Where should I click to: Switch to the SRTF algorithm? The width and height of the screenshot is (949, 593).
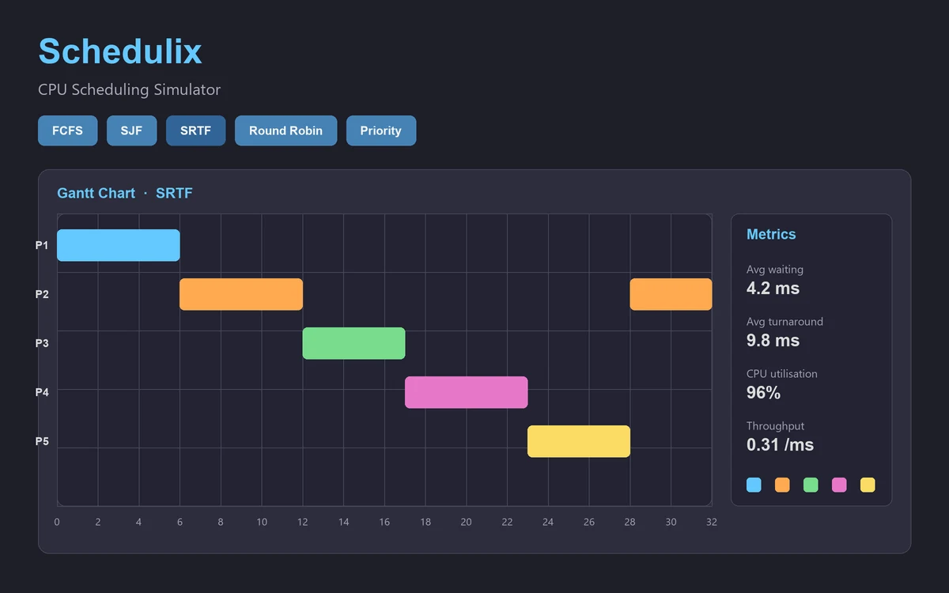point(195,130)
